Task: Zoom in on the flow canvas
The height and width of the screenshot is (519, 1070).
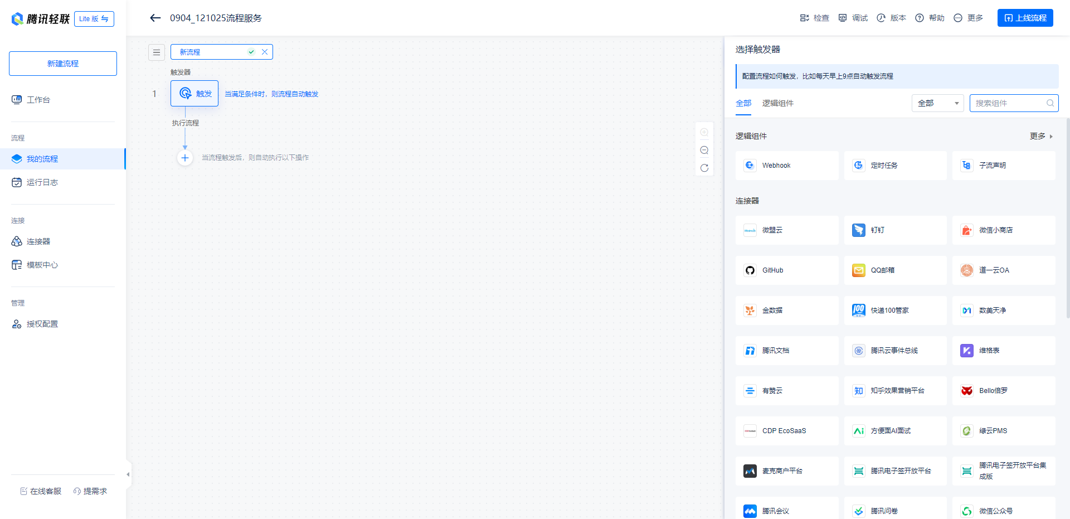Action: pyautogui.click(x=704, y=132)
